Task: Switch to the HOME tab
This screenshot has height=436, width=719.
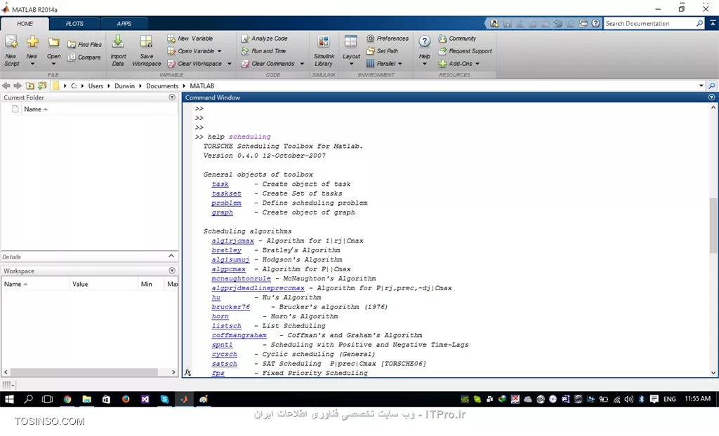Action: click(x=25, y=24)
